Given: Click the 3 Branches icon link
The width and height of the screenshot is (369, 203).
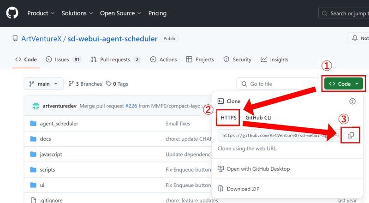Looking at the screenshot, I should pyautogui.click(x=71, y=84).
